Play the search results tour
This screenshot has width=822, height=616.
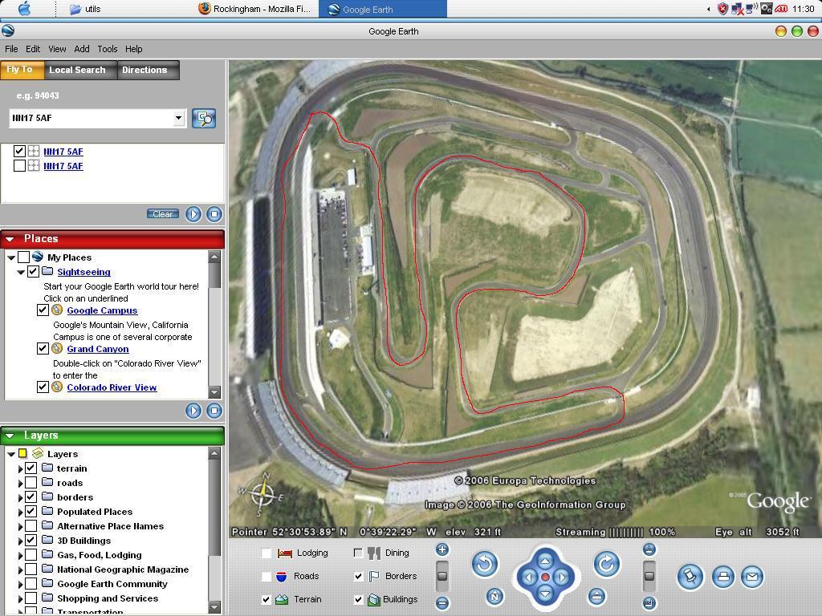pyautogui.click(x=193, y=214)
